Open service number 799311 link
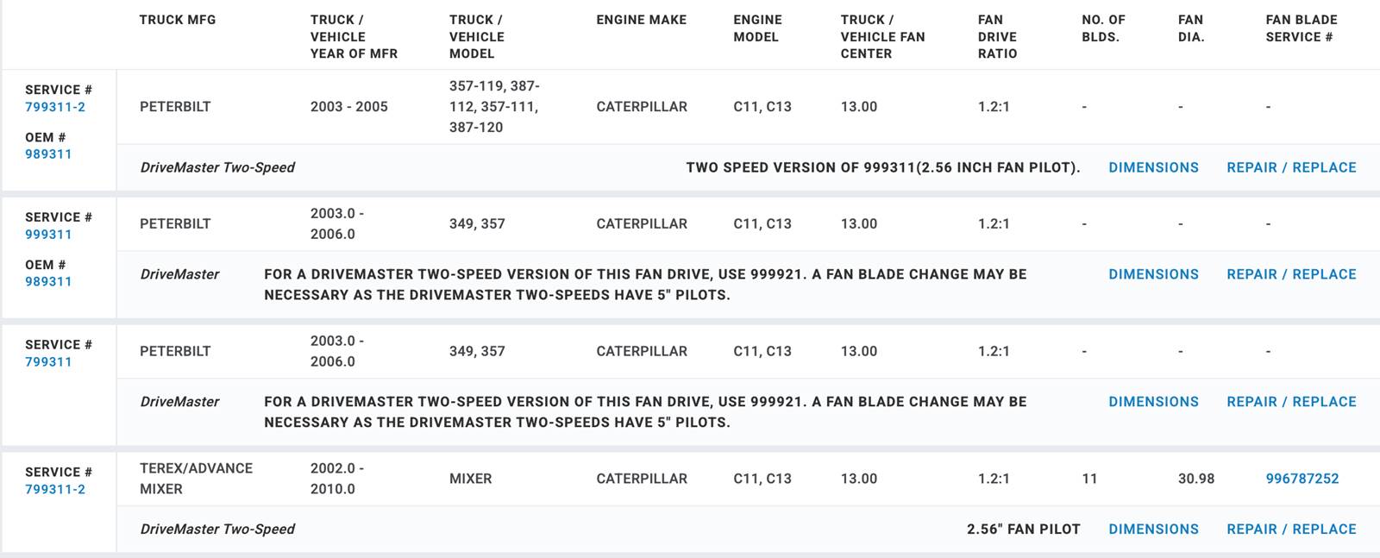The image size is (1380, 558). (x=48, y=362)
